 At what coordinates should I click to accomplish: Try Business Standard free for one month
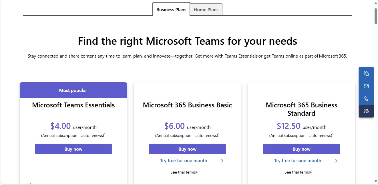pyautogui.click(x=298, y=161)
